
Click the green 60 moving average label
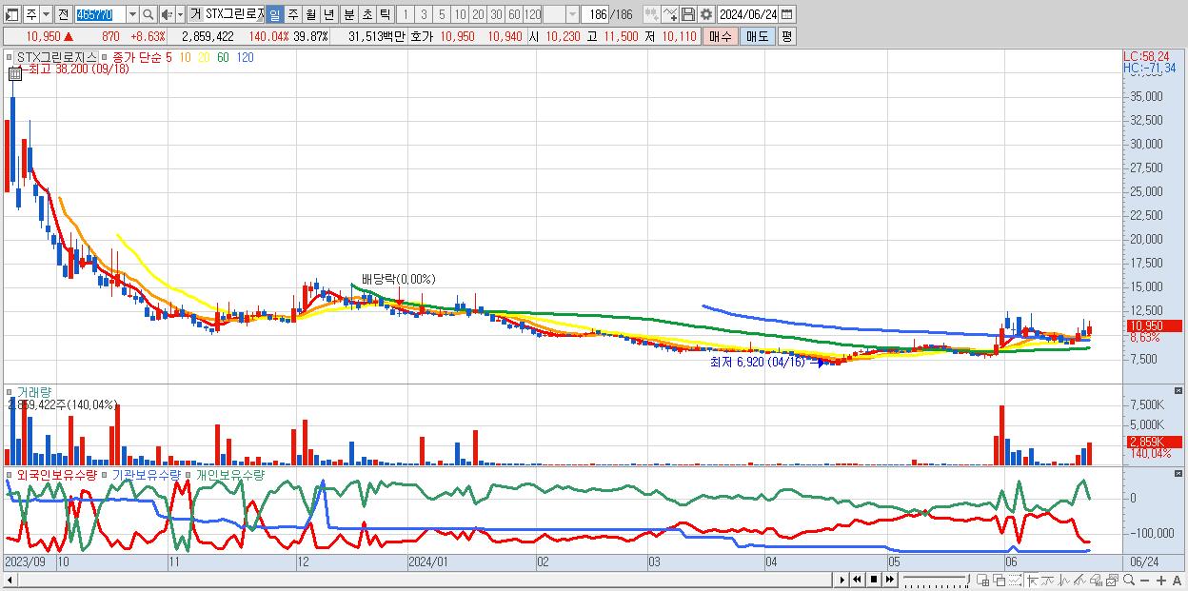pos(223,58)
